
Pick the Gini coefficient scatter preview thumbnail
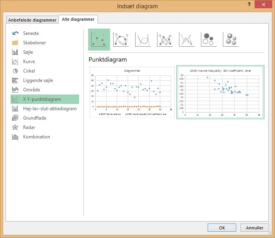pos(220,92)
